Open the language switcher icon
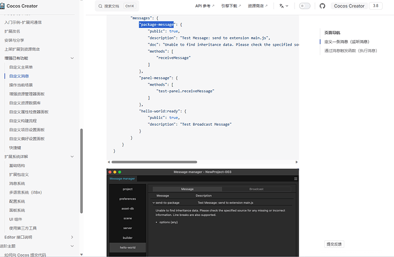The image size is (394, 257). coord(284,6)
